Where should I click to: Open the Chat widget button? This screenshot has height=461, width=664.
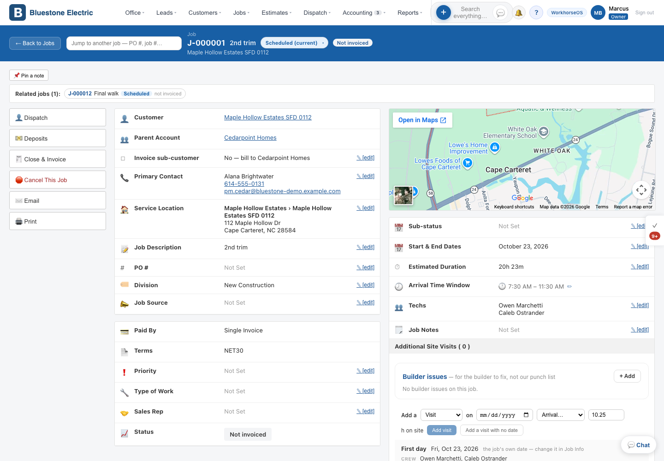639,445
